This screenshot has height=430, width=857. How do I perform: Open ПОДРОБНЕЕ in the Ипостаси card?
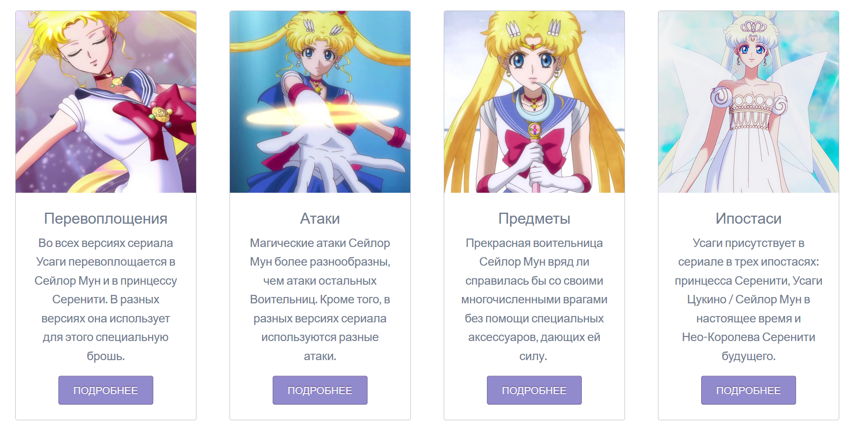point(749,390)
